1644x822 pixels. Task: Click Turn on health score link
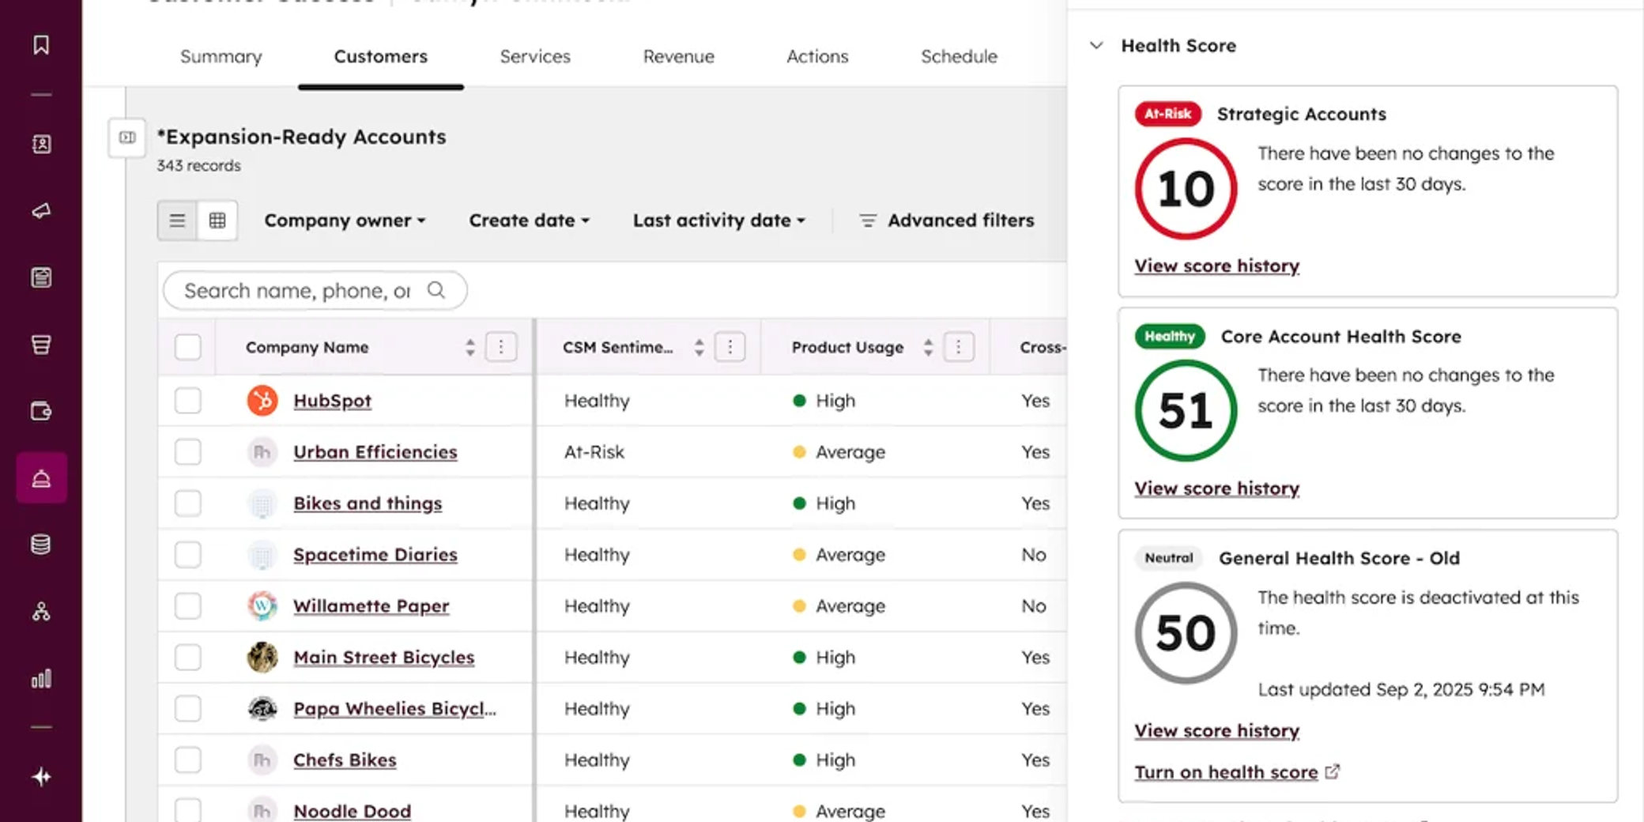point(1227,772)
